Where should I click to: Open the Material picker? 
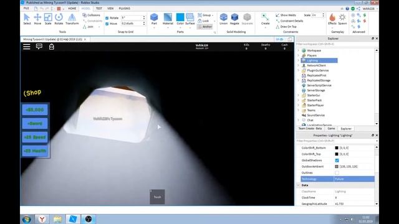point(168,19)
